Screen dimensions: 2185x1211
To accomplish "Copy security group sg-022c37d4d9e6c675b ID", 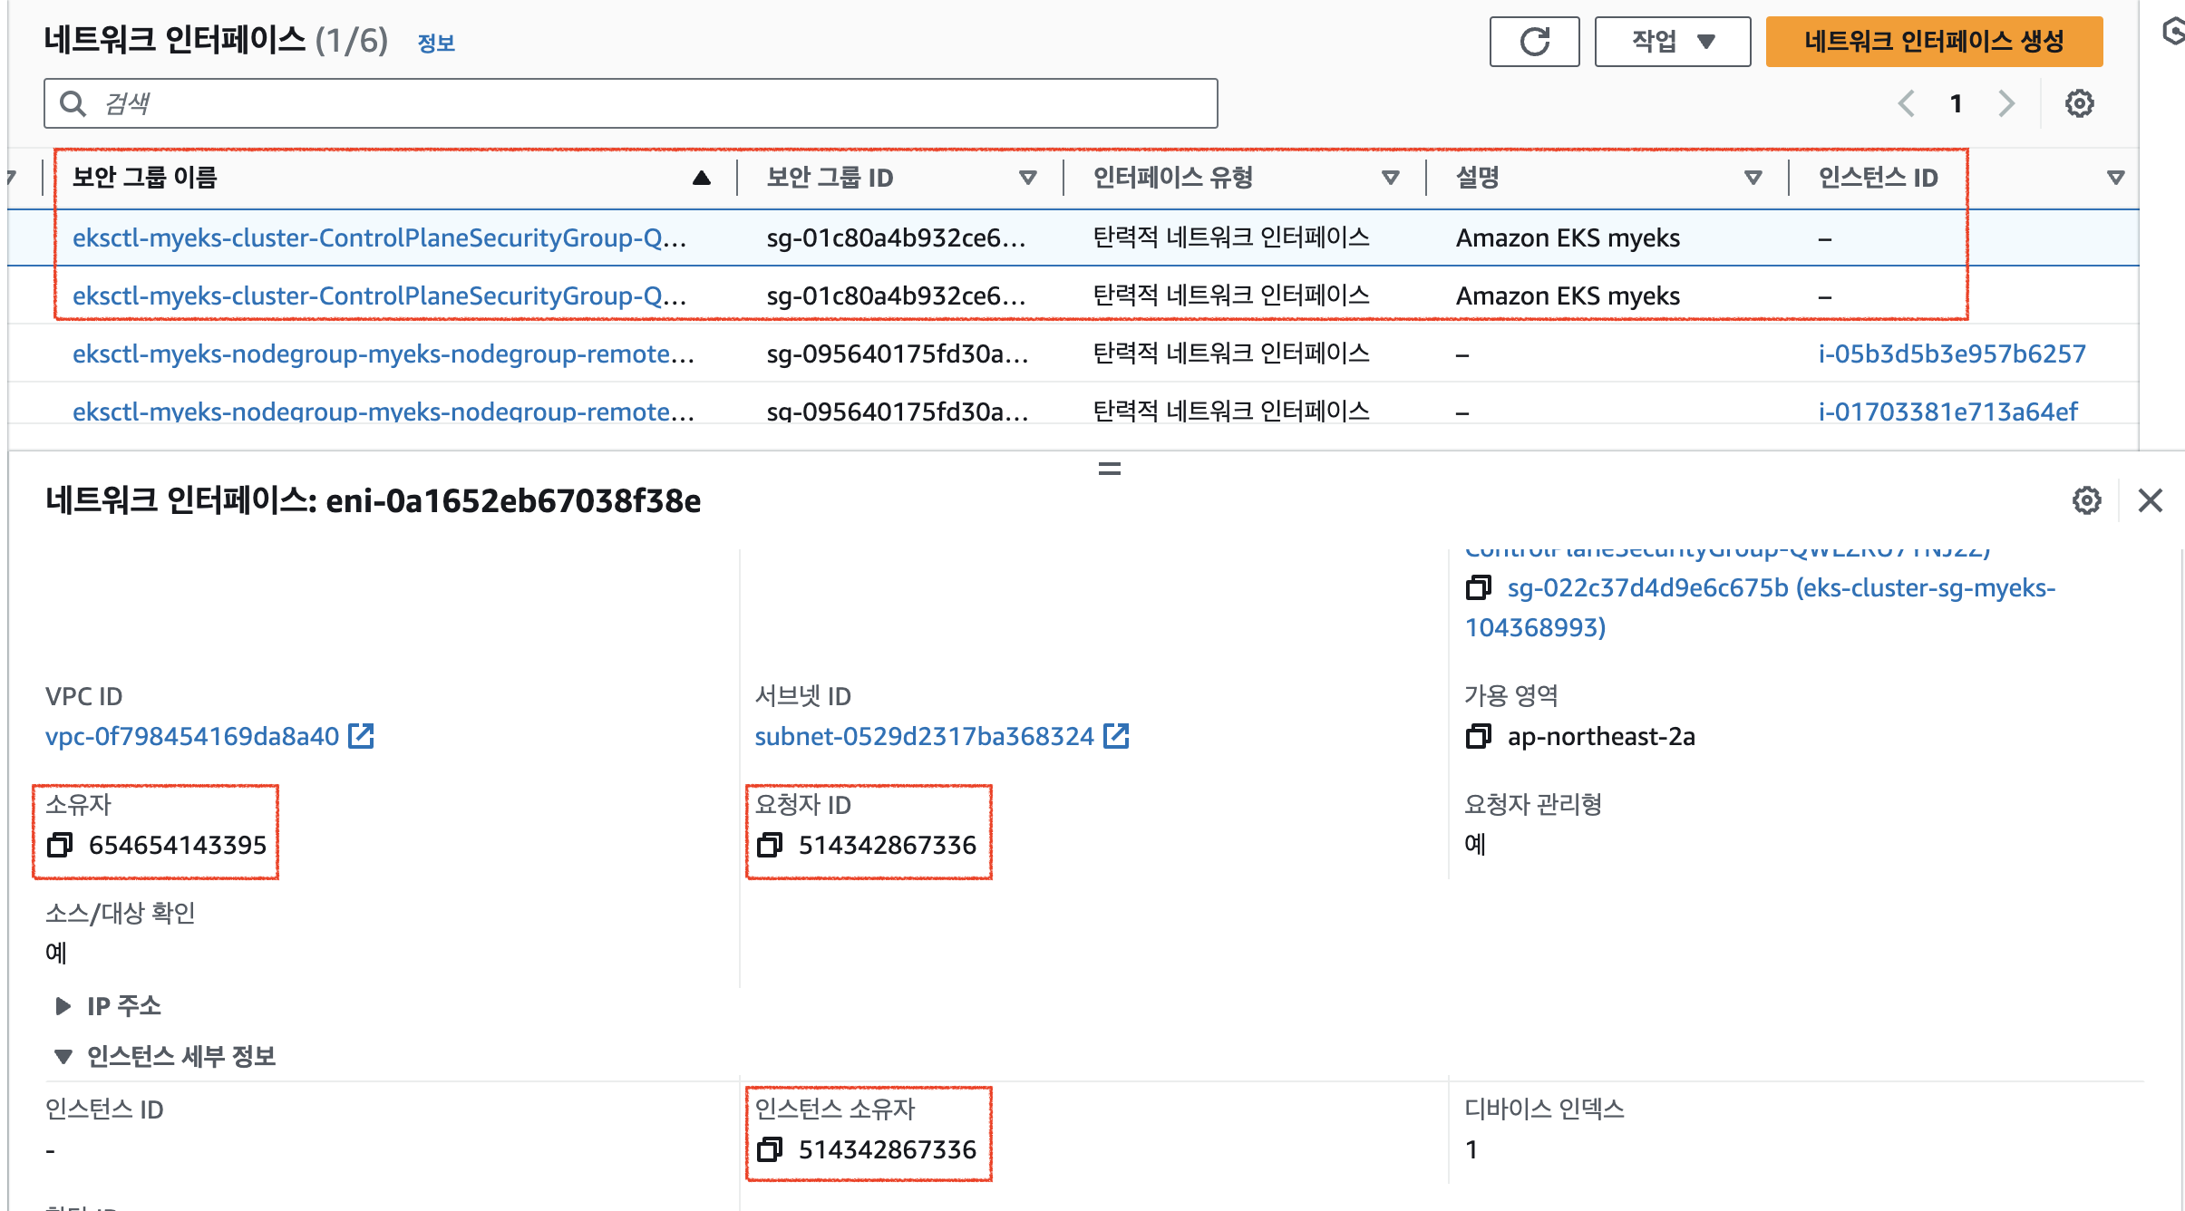I will coord(1478,587).
